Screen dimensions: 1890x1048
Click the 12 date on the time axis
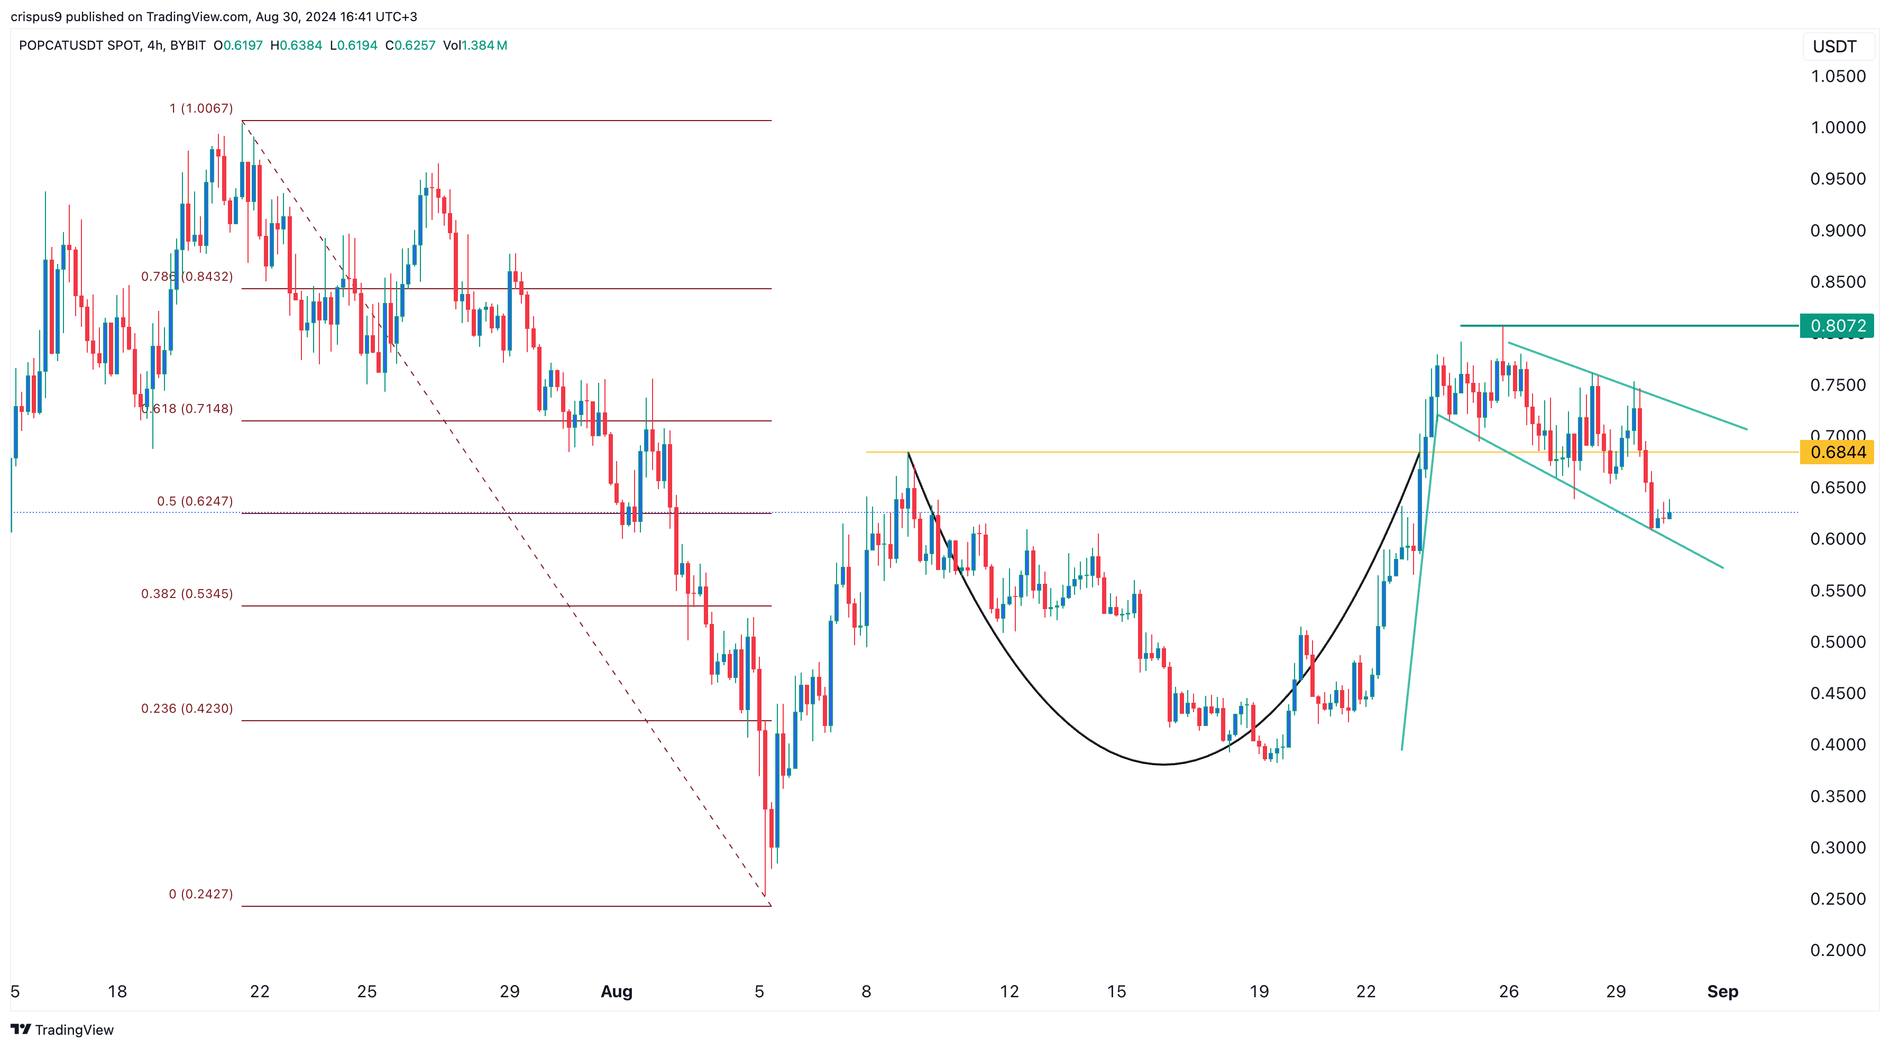coord(1009,991)
